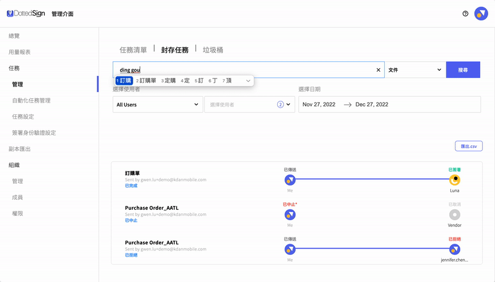Expand the IME candidate list chevron
Viewport: 495px width, 282px height.
(x=248, y=81)
